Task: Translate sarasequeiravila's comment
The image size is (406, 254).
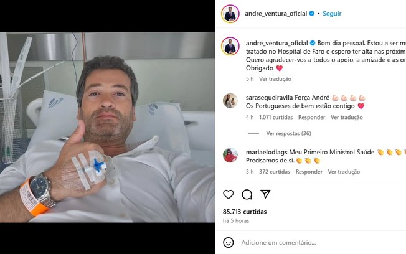Action: click(x=346, y=117)
